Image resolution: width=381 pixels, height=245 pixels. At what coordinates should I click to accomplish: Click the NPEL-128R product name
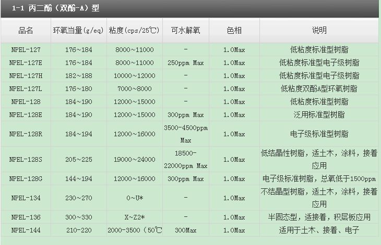coord(26,134)
